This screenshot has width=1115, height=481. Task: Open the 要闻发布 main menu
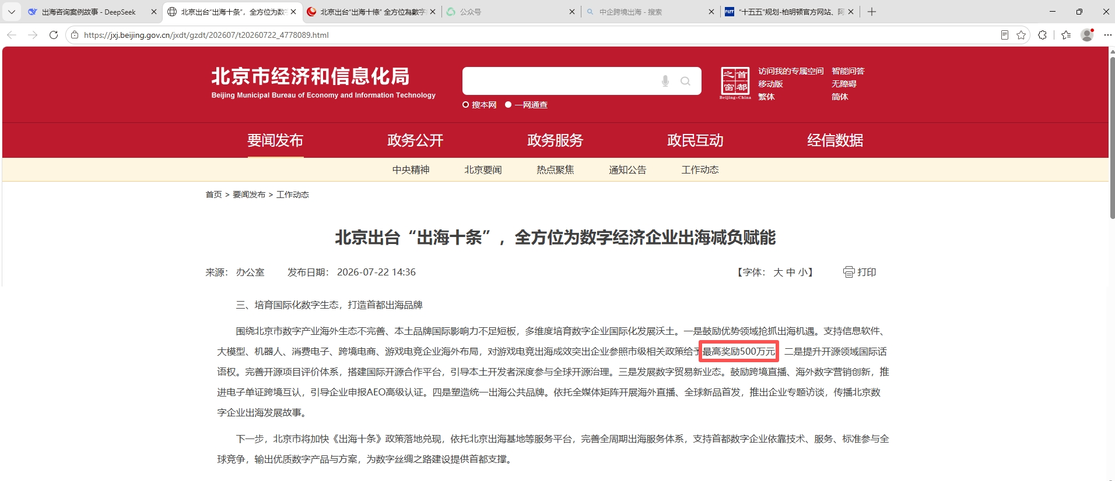[x=275, y=140]
